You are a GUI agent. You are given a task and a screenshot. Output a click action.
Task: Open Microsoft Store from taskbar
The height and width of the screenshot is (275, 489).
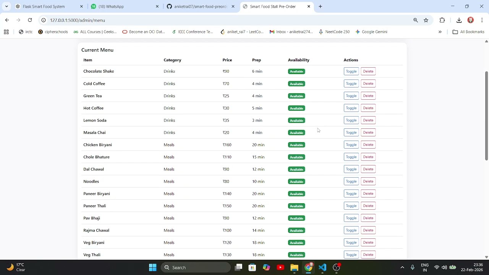tap(252, 267)
